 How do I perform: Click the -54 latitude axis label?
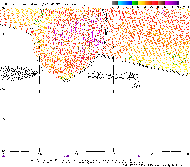2,61
